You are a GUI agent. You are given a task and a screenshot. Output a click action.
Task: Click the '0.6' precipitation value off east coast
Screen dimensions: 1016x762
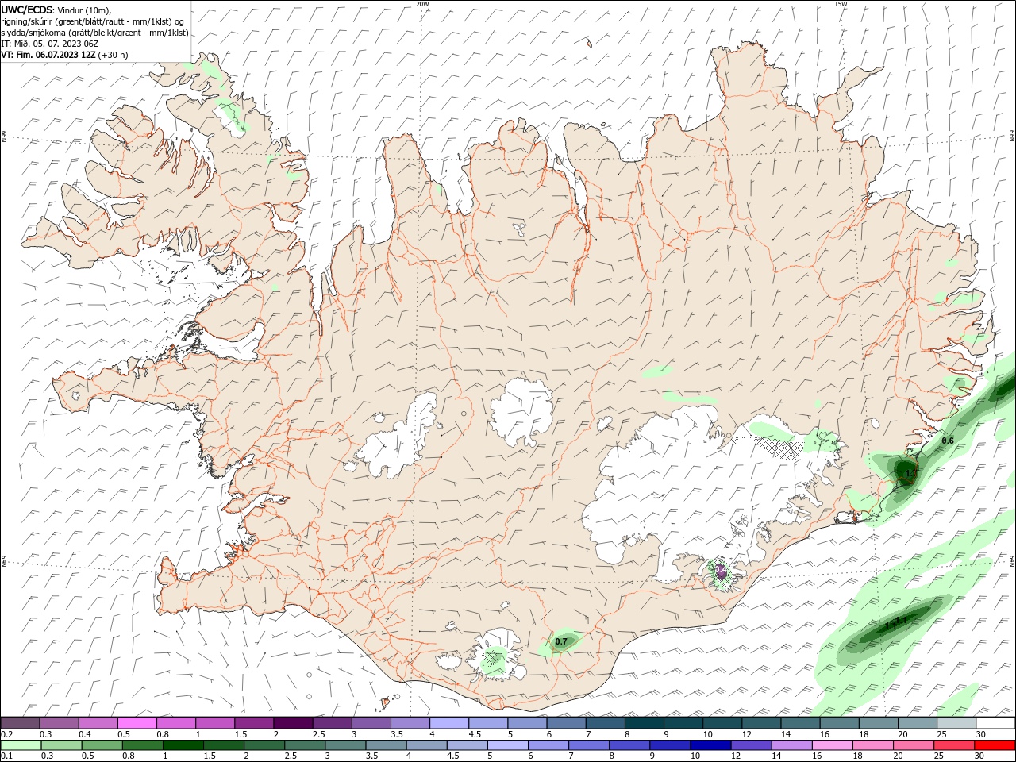(x=947, y=441)
